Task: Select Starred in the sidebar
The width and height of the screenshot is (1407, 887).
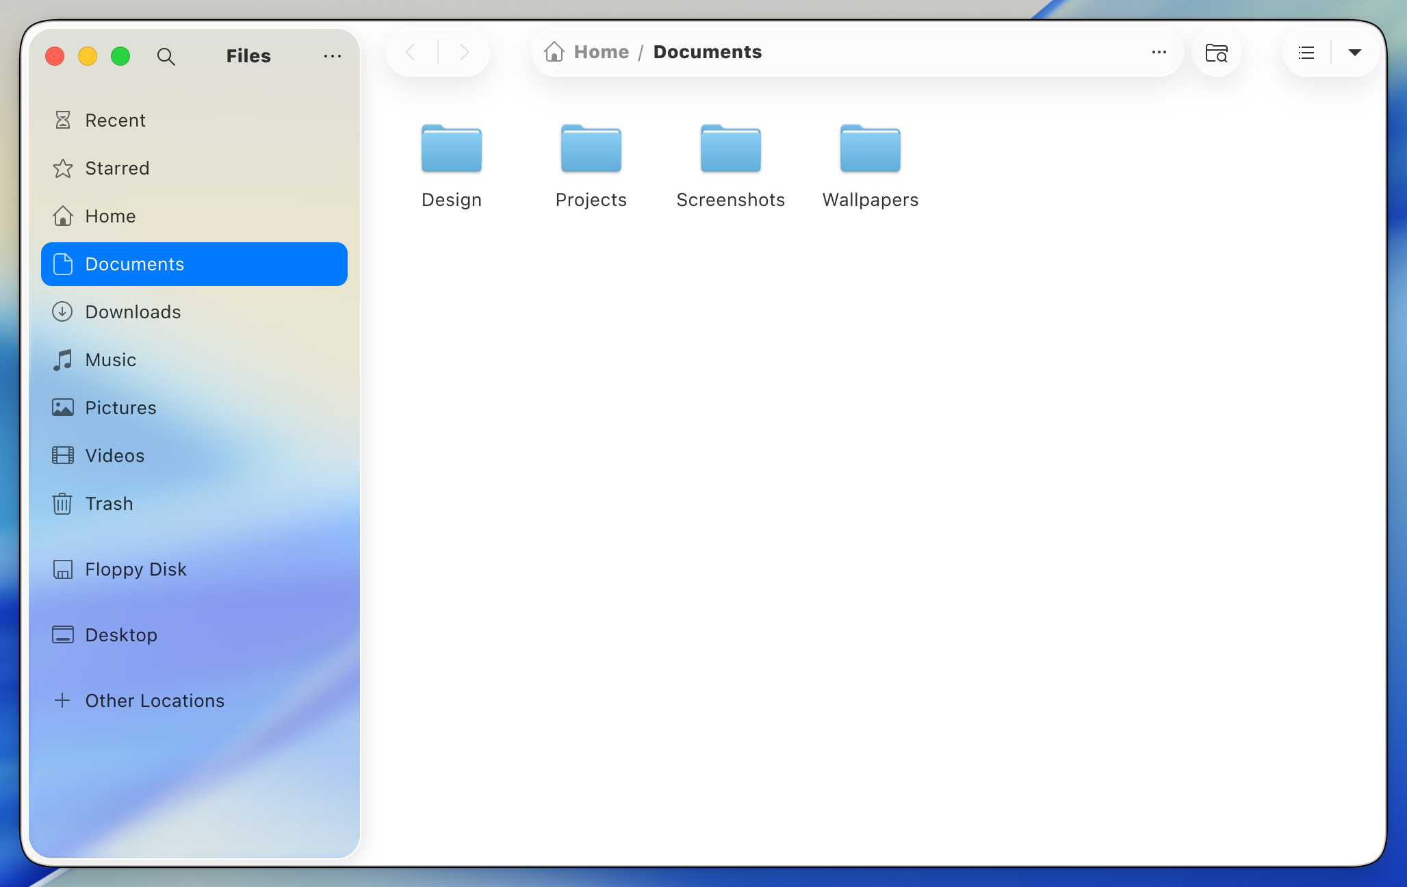Action: (194, 168)
